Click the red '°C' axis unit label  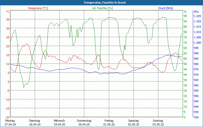[8, 12]
